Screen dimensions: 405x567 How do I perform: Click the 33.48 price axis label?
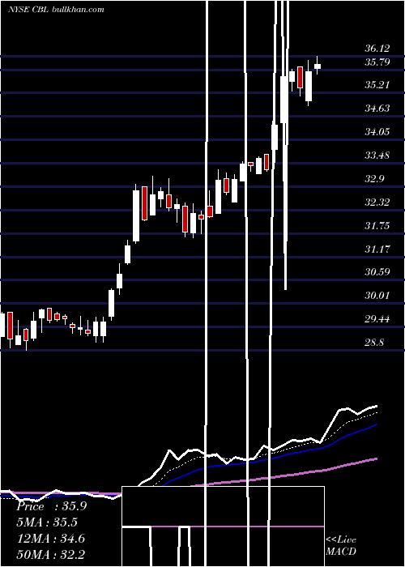tap(377, 156)
